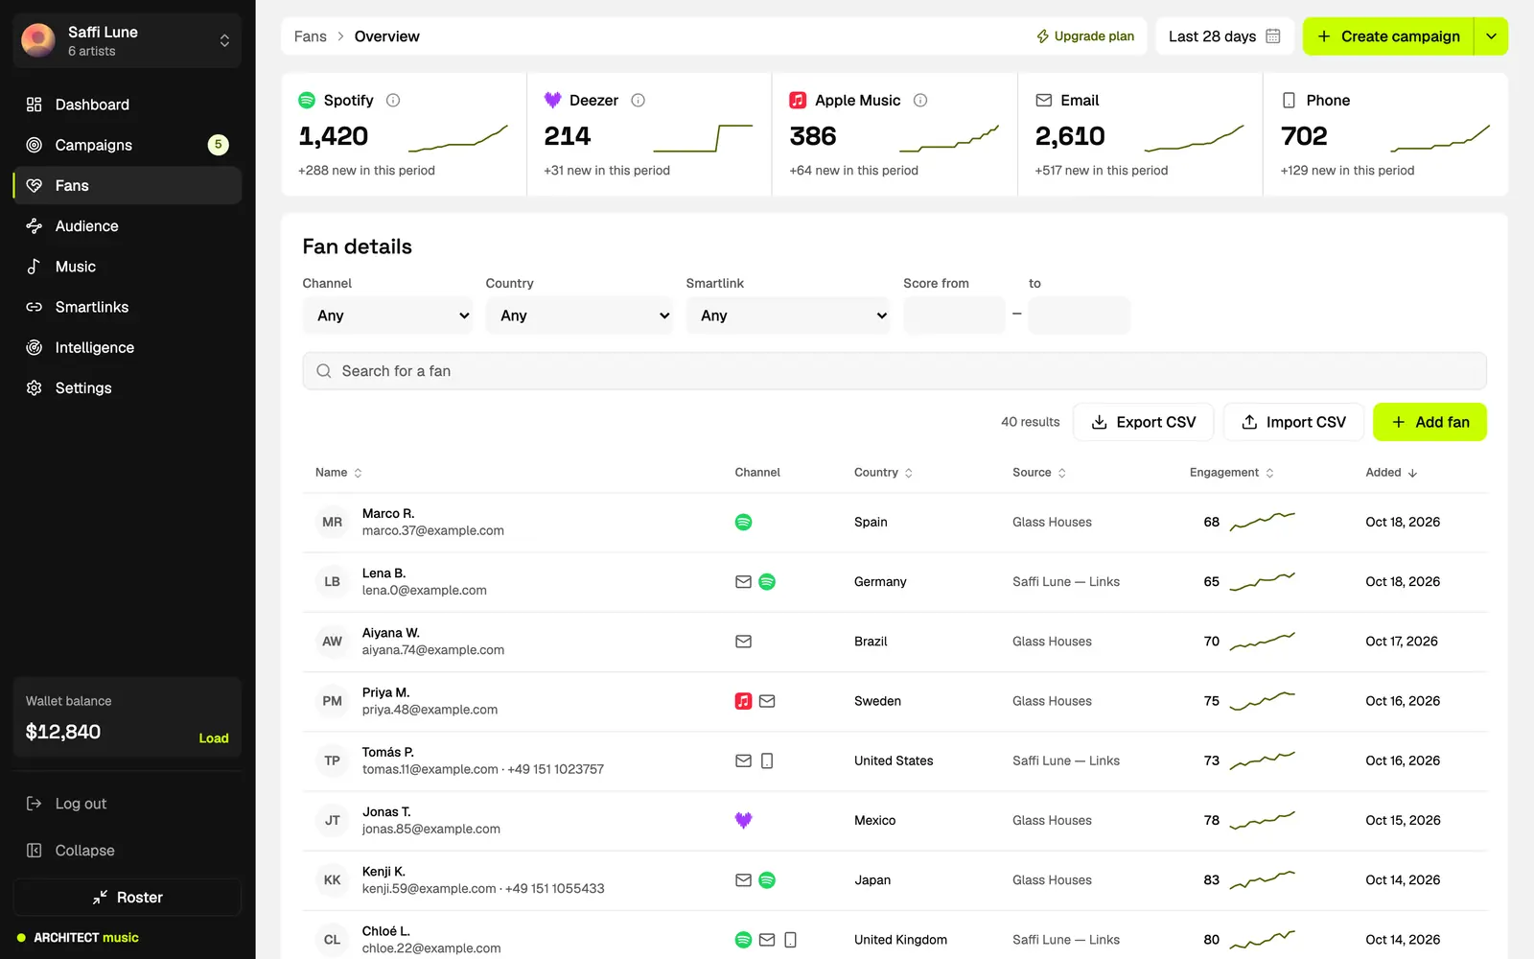The width and height of the screenshot is (1534, 959).
Task: Select the Fans sidebar item
Action: (x=127, y=186)
